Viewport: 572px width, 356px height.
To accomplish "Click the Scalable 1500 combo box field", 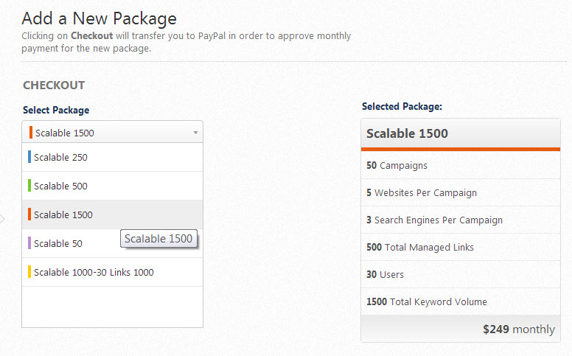I will pos(103,133).
